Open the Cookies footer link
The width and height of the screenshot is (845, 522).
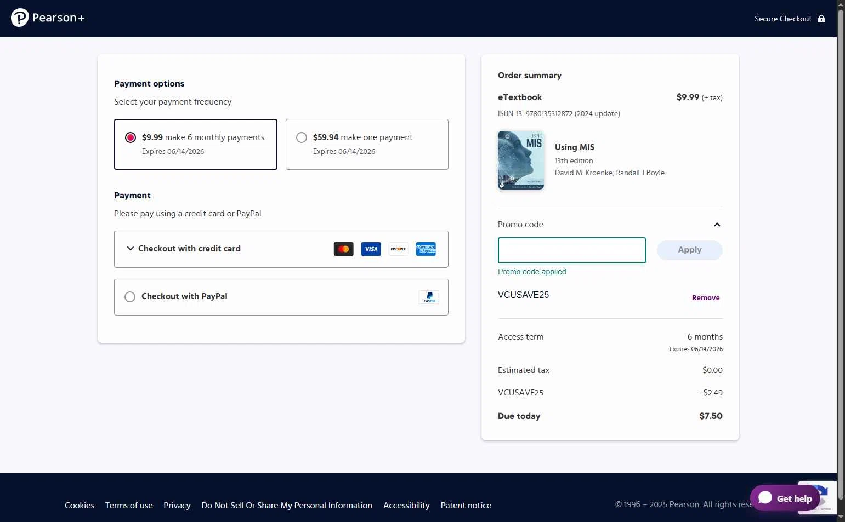pos(80,506)
